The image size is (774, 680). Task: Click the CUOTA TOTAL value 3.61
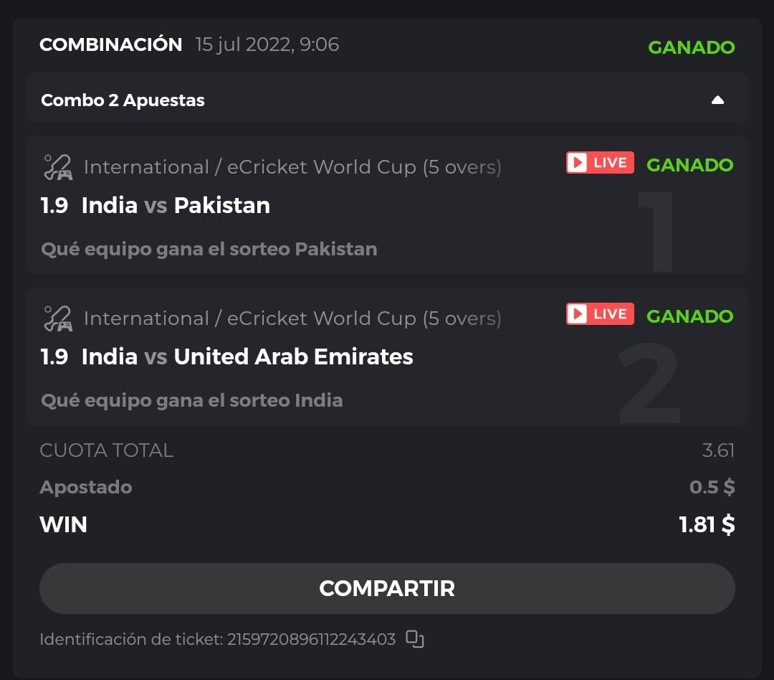click(718, 450)
